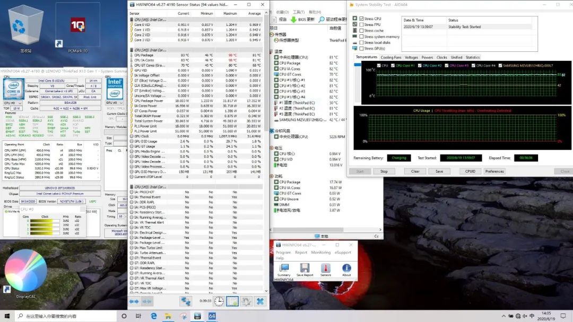Image resolution: width=573 pixels, height=322 pixels.
Task: Open Windows Start menu
Action: [7, 316]
